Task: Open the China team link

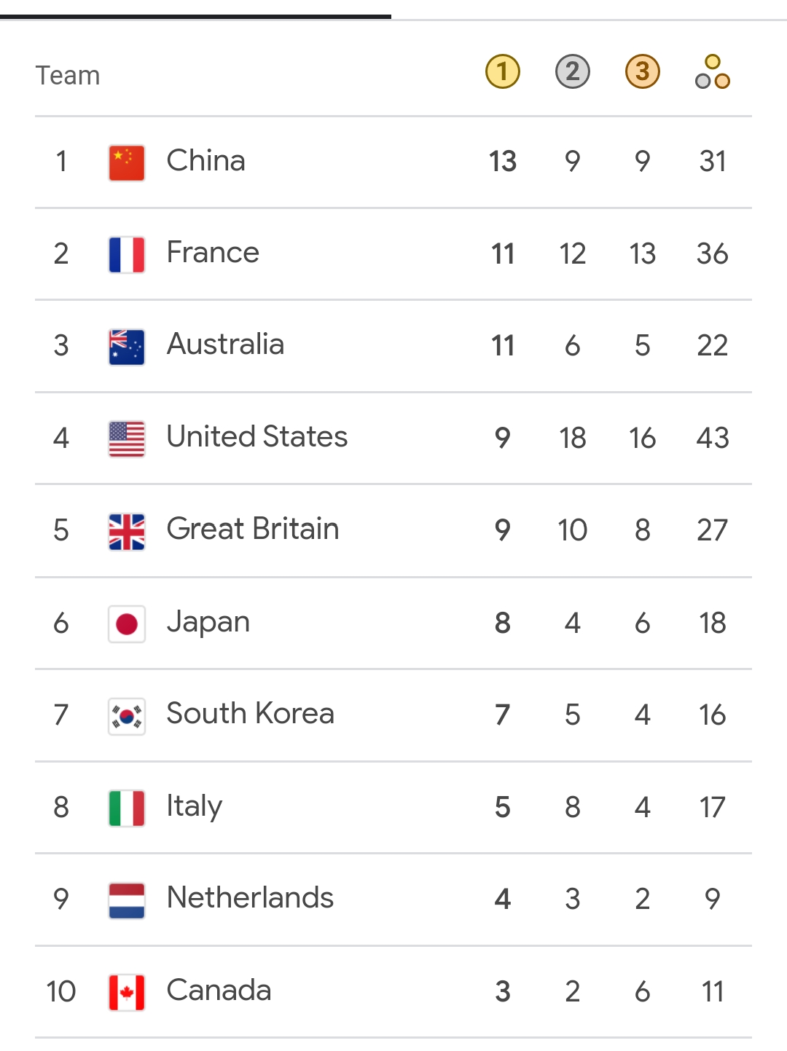Action: [x=205, y=161]
